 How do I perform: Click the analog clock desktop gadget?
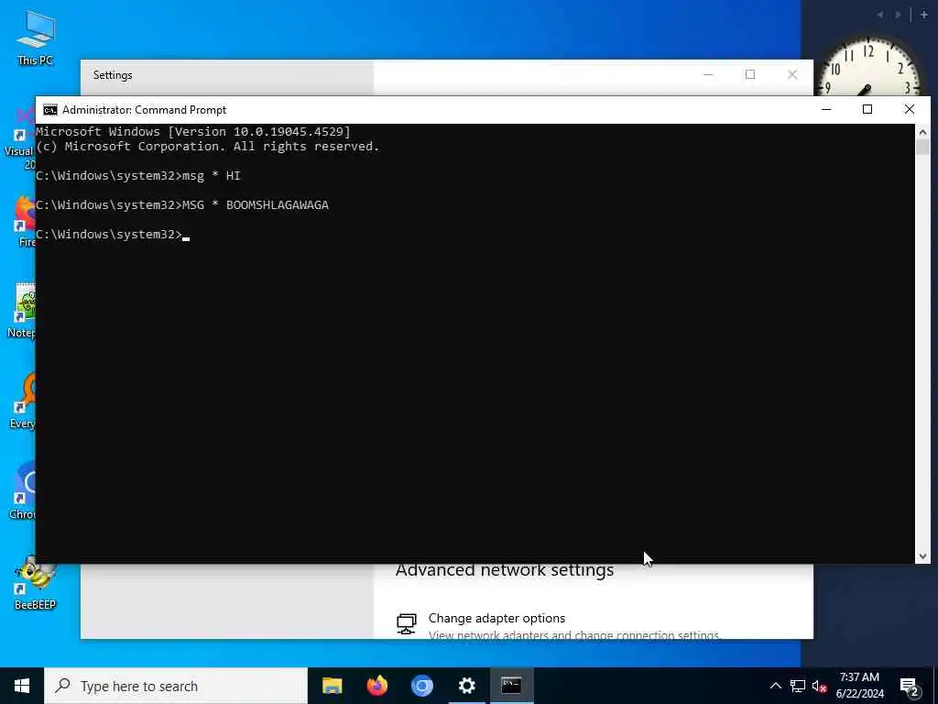coord(868,66)
